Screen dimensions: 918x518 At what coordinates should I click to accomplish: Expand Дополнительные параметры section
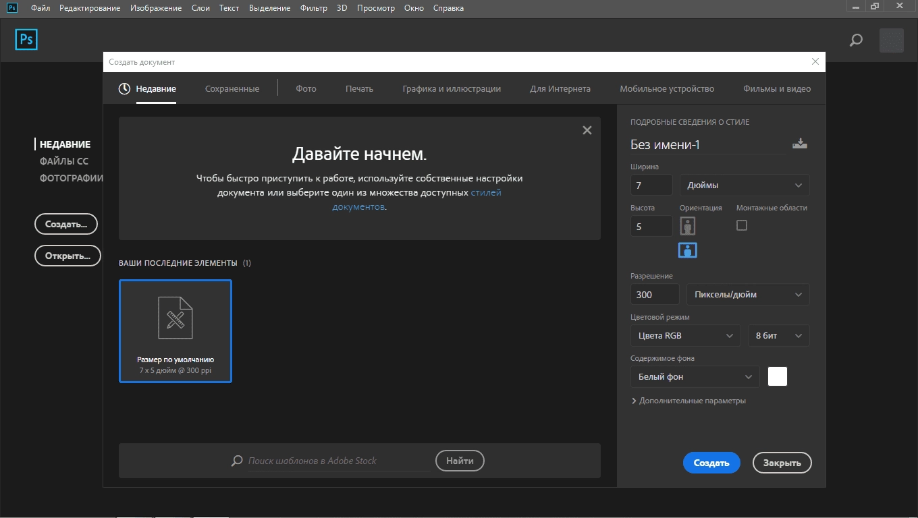(x=688, y=401)
